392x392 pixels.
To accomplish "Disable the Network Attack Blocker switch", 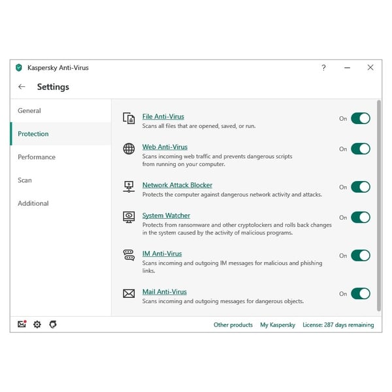I will pyautogui.click(x=360, y=187).
